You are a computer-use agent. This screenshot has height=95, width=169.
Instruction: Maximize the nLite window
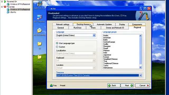(x=145, y=9)
